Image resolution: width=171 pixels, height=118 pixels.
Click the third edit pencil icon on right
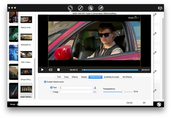[155, 53]
